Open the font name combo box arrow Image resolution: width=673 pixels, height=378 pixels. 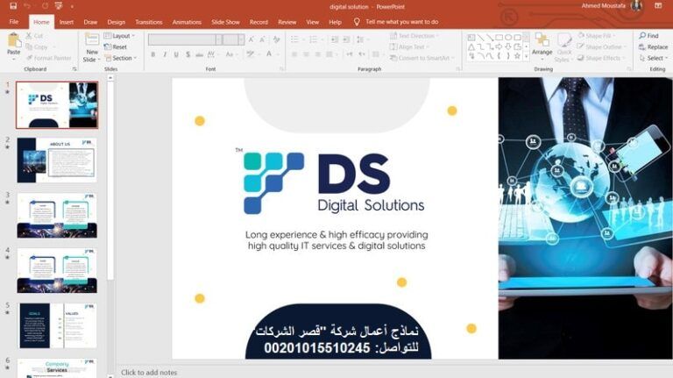click(x=218, y=39)
